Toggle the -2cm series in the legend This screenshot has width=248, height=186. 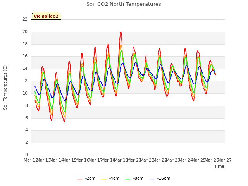[86, 178]
